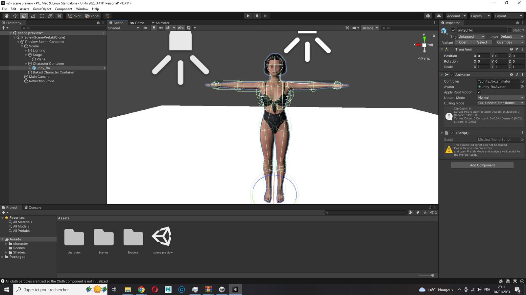The height and width of the screenshot is (295, 526).
Task: Click Add Component button
Action: (482, 165)
